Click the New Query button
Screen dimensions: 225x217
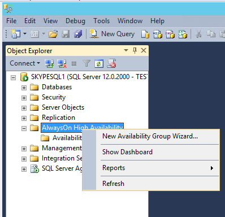pos(112,34)
